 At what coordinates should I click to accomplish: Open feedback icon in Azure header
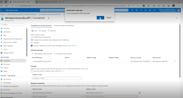(154, 10)
